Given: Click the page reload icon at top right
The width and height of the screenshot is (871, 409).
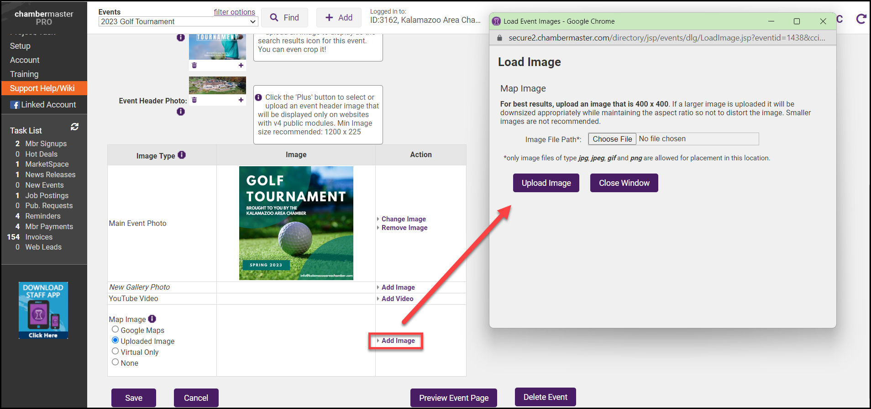Looking at the screenshot, I should pos(861,19).
